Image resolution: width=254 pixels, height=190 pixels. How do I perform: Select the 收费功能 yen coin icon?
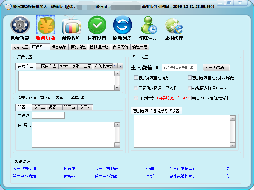tap(46, 25)
